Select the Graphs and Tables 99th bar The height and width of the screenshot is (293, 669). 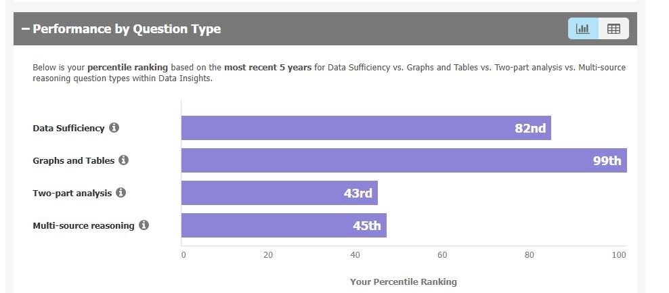tap(404, 160)
